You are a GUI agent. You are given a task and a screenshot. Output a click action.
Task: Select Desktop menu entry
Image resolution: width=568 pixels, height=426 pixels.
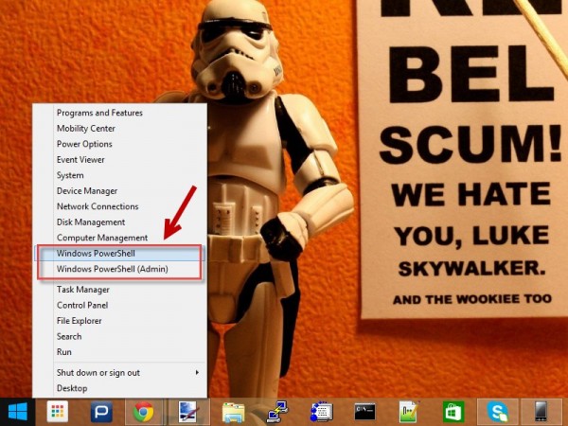(x=120, y=388)
